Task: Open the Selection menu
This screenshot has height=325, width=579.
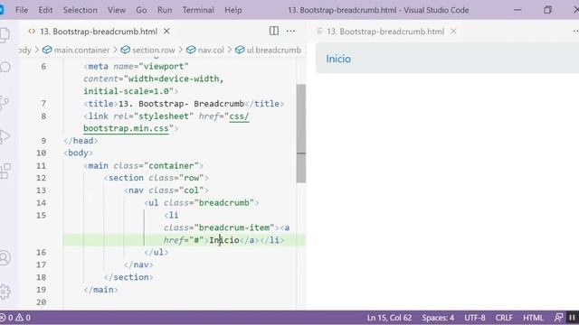Action: (81, 10)
